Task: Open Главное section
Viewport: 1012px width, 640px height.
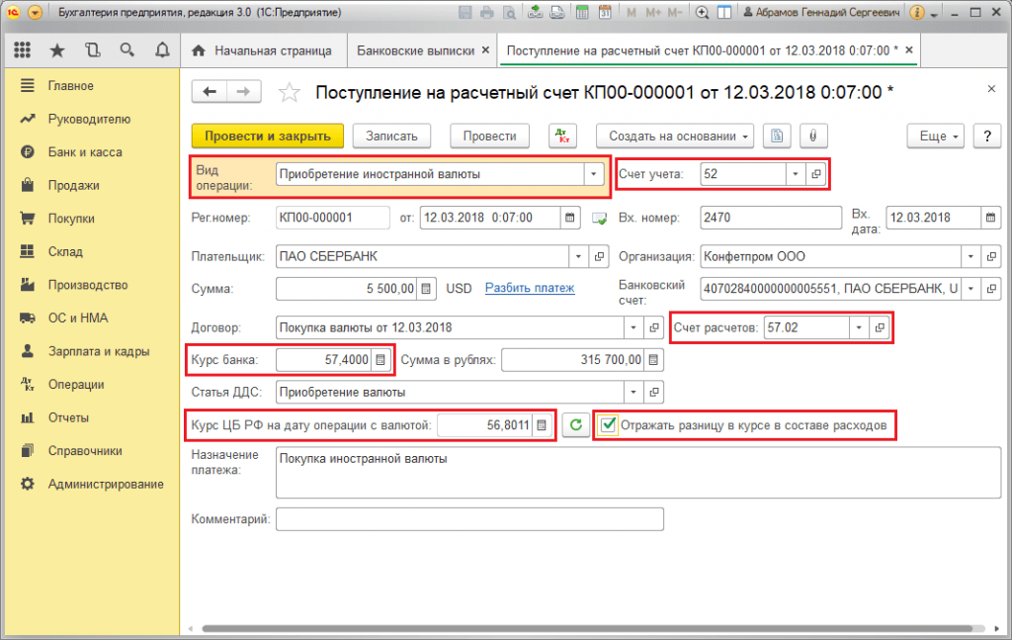Action: pyautogui.click(x=70, y=86)
